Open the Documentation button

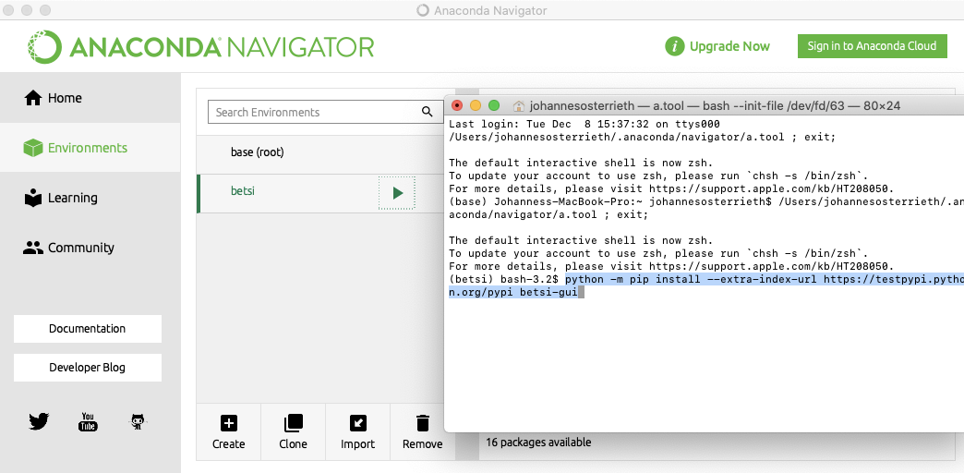point(88,329)
